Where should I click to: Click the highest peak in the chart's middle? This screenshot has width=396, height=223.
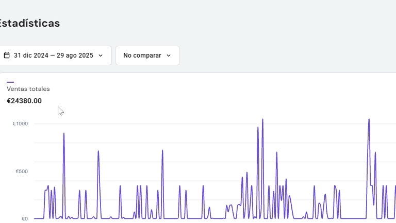tap(262, 120)
